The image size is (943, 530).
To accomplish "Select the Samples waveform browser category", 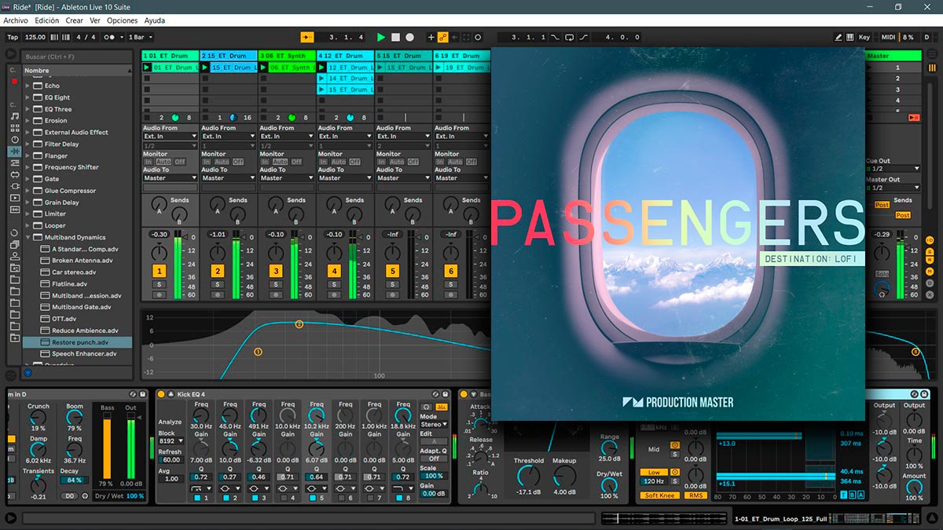I will [x=13, y=210].
